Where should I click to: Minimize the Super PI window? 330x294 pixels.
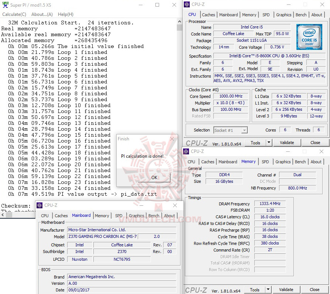(x=141, y=5)
